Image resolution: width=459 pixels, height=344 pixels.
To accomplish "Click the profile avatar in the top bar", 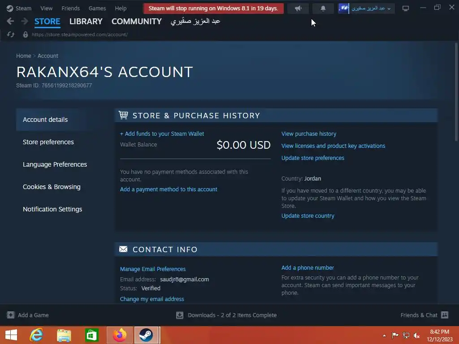I will click(343, 8).
